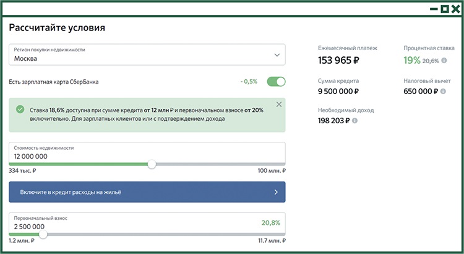Dismiss the green 18,6% rate notification
The width and height of the screenshot is (464, 254).
[x=278, y=104]
